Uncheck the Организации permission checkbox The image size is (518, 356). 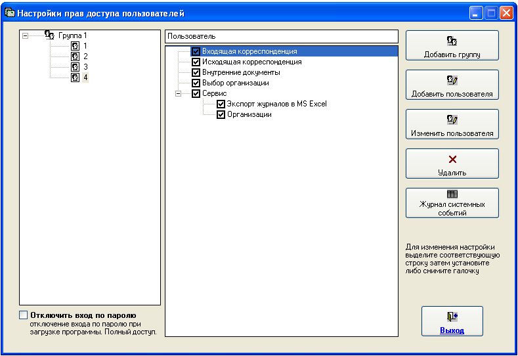(221, 115)
